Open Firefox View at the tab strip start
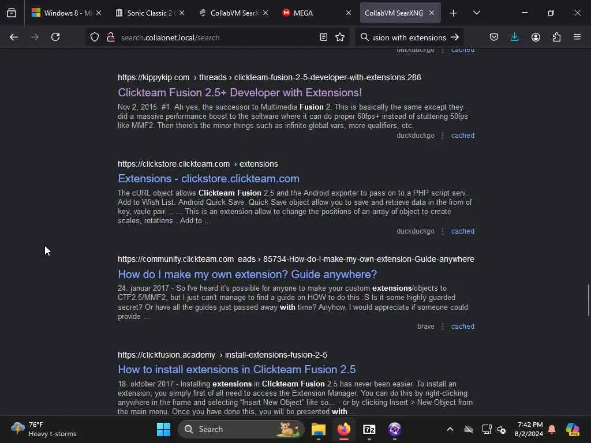Viewport: 591px width, 443px height. (x=12, y=13)
